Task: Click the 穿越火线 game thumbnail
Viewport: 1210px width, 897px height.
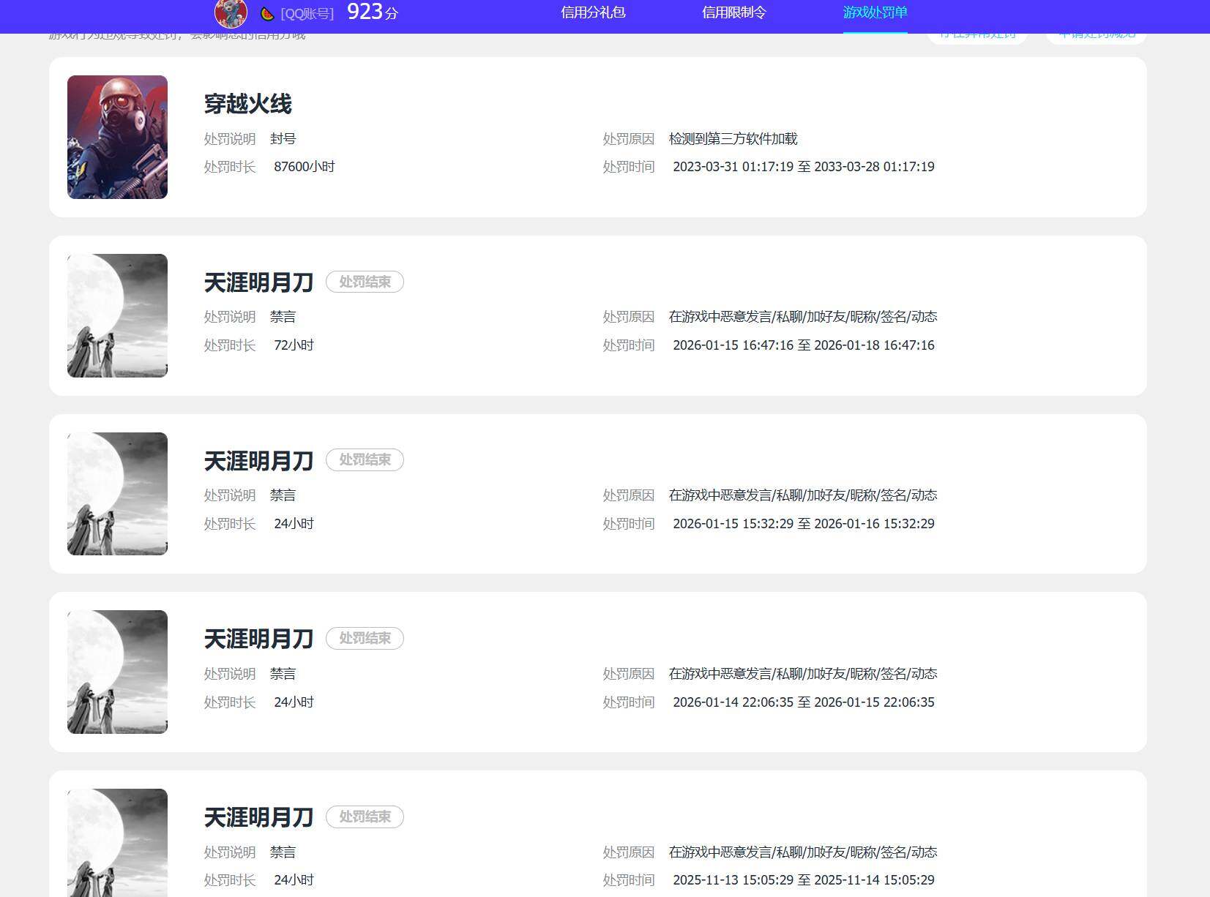Action: tap(117, 137)
